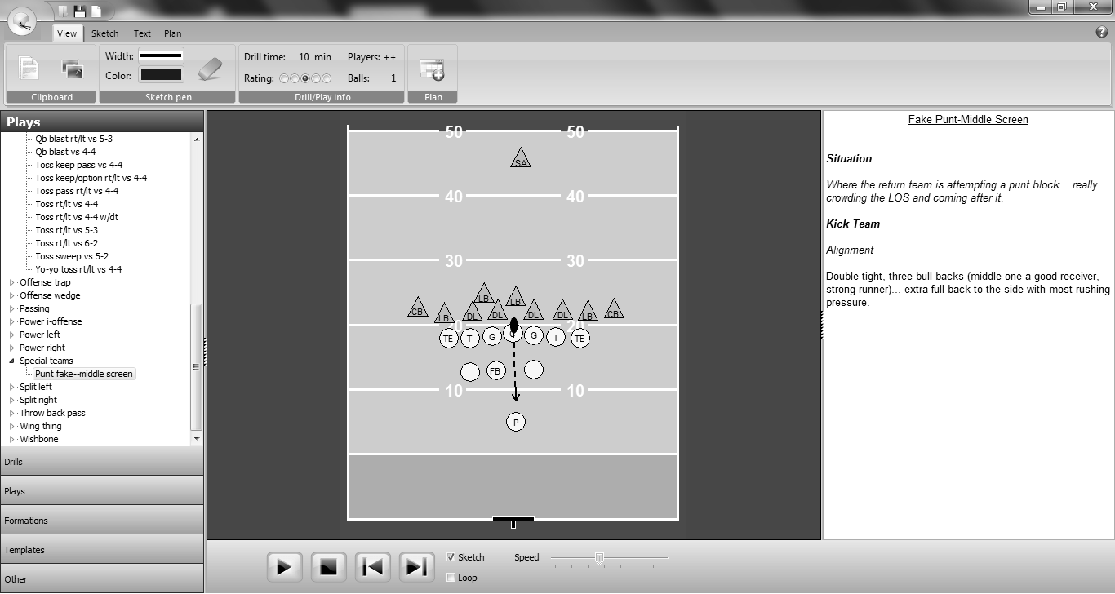Expand the Power i-offense folder
Screen dimensions: 1115x594
pos(11,321)
